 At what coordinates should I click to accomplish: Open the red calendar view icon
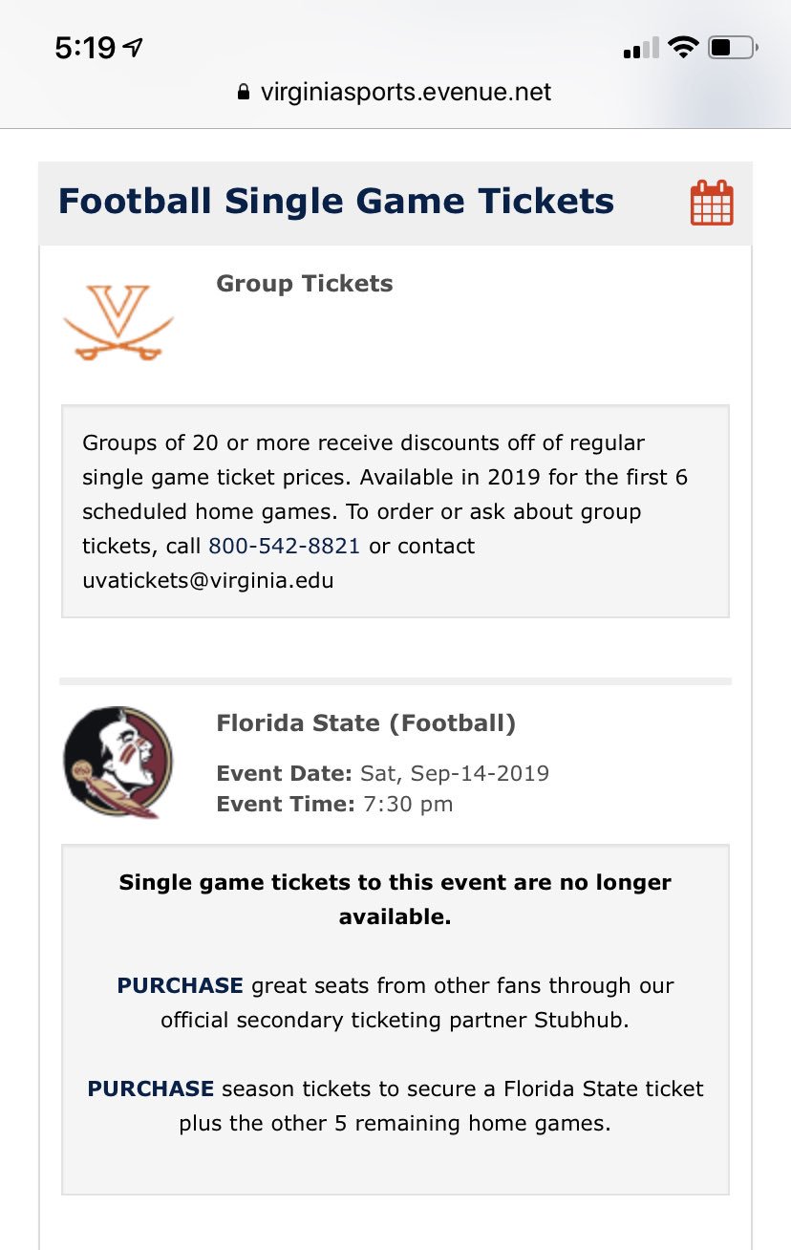point(712,203)
